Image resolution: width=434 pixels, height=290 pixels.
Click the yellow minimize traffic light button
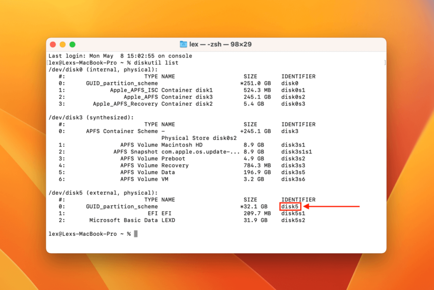coord(63,44)
